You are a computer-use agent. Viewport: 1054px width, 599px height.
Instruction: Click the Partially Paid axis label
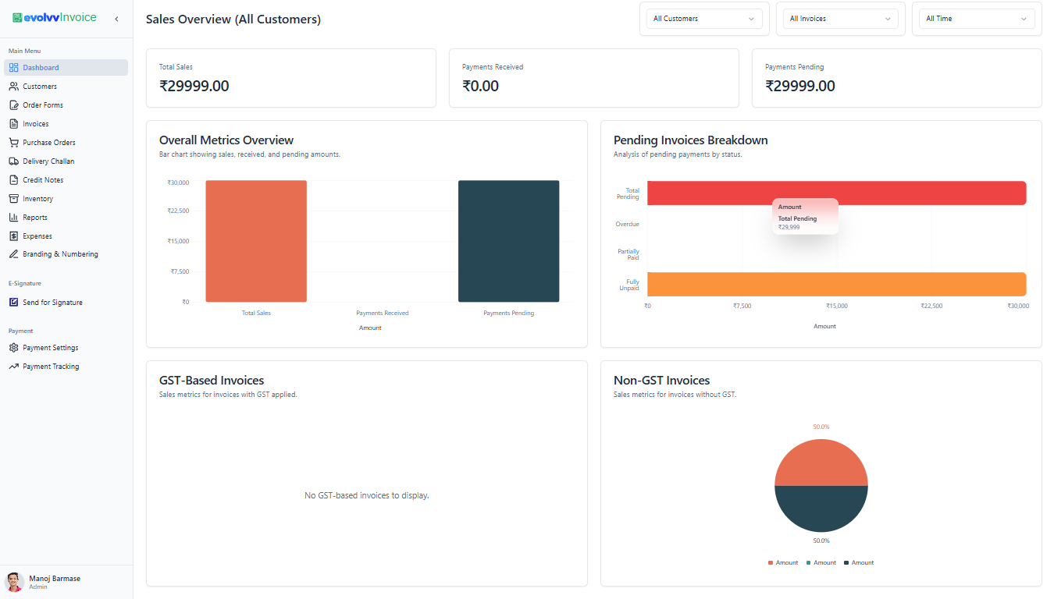[x=628, y=254]
